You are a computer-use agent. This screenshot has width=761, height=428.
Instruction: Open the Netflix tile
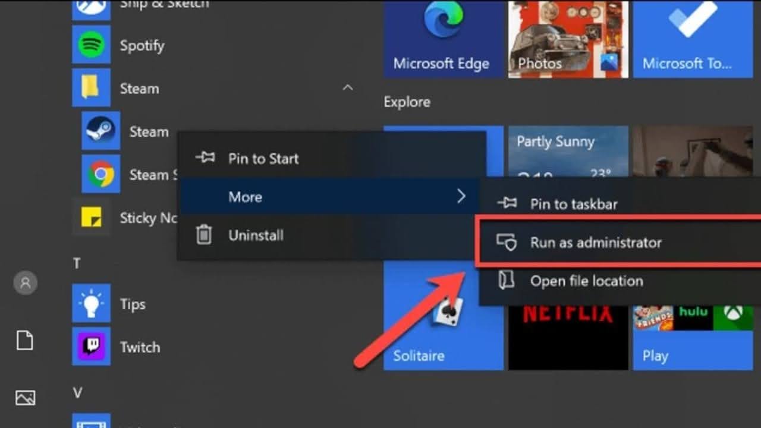pyautogui.click(x=568, y=337)
